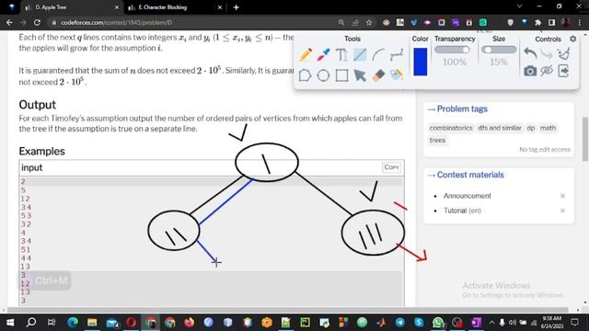Open browser zoom magnifier icon

[341, 22]
